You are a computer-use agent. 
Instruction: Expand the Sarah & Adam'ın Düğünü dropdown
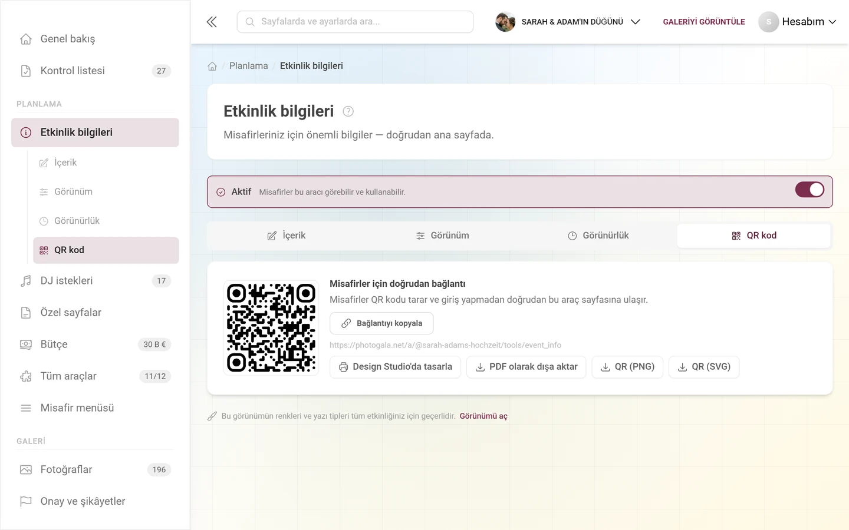click(568, 22)
